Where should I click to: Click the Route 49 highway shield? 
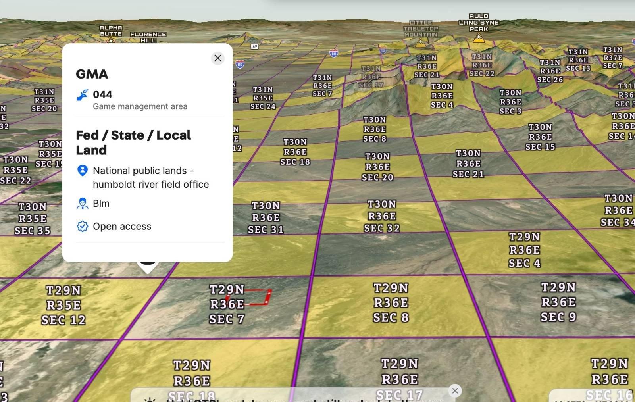tap(255, 46)
